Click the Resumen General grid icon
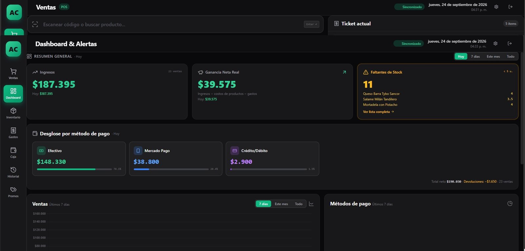The image size is (525, 251). tap(29, 56)
